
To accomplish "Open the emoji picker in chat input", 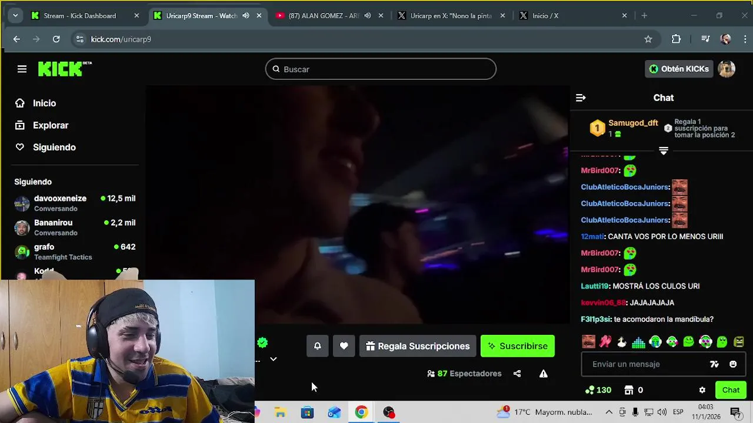I will 733,364.
